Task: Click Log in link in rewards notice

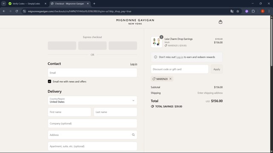Action: click(180, 57)
